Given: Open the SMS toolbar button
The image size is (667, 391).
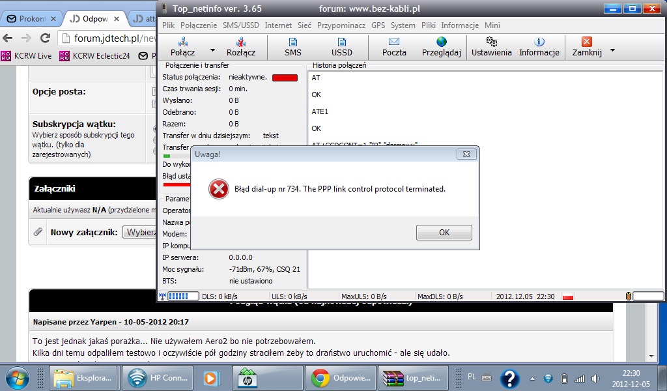Looking at the screenshot, I should coord(293,42).
